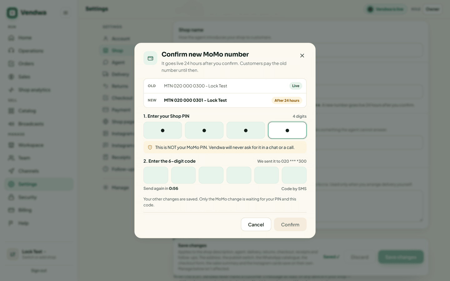Click the shield icon in the PIN warning
Screen dimensions: 450x281
tap(150, 147)
